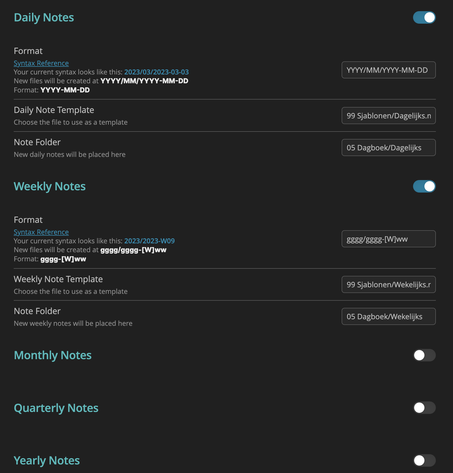Click the 2023/03/2023-03-03 syntax preview link

(x=156, y=72)
